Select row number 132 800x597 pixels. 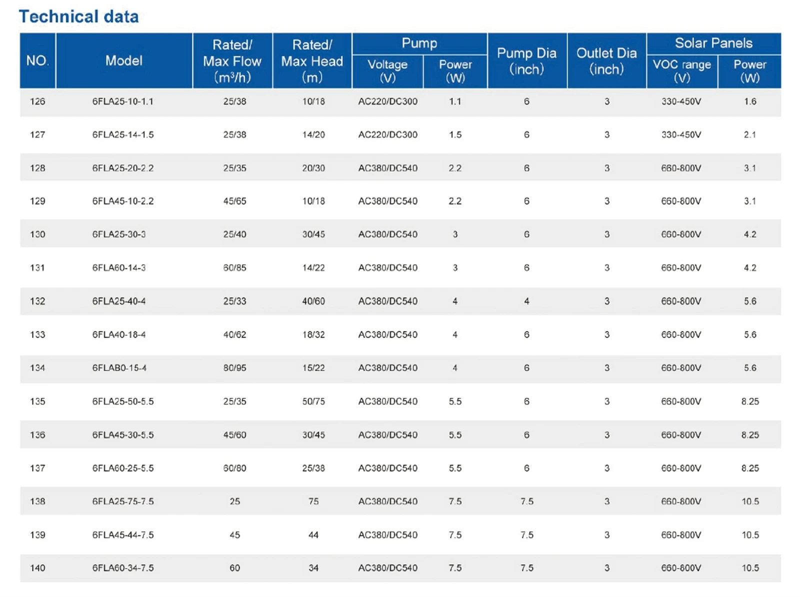tap(37, 301)
